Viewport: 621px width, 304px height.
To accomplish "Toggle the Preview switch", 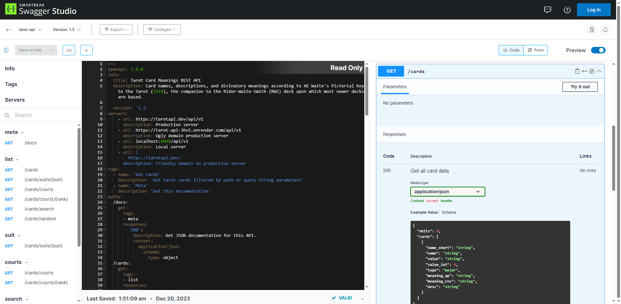I will coord(598,50).
